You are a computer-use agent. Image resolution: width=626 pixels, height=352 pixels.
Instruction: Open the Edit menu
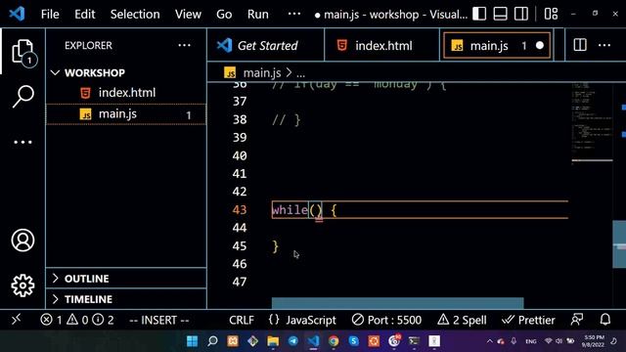(85, 15)
